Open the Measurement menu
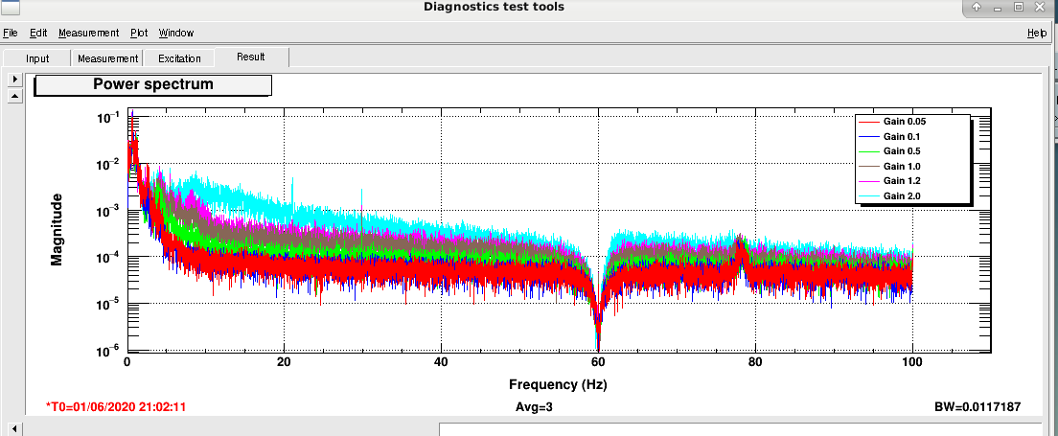This screenshot has height=436, width=1058. 88,33
